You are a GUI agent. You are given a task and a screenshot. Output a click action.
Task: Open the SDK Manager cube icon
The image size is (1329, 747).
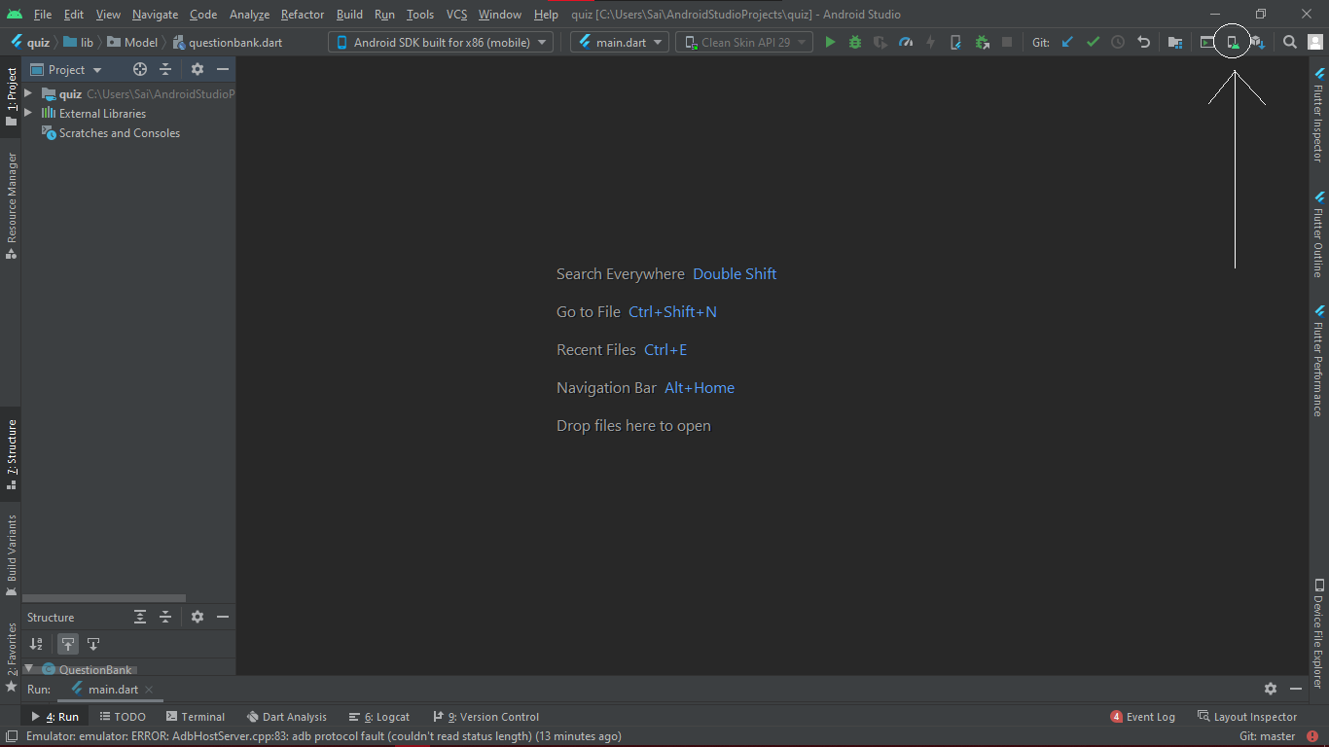coord(1258,42)
